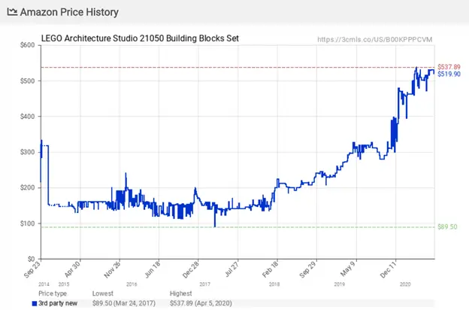Click the 2018 year label
Screen dimensions: 469x310
pos(274,284)
